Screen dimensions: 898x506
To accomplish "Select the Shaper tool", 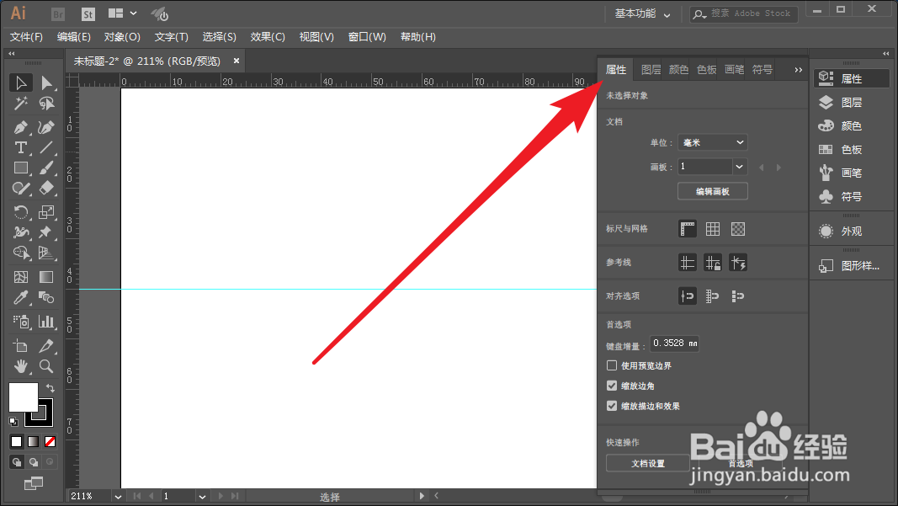I will tap(20, 189).
